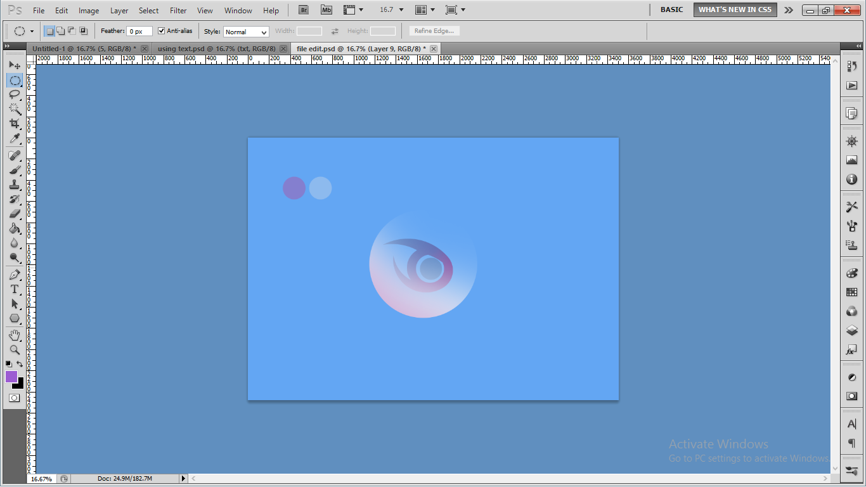Select the History Brush tool

[x=14, y=199]
